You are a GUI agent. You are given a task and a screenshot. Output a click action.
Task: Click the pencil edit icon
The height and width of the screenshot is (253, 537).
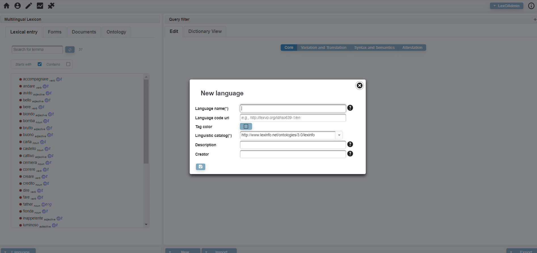pyautogui.click(x=29, y=6)
